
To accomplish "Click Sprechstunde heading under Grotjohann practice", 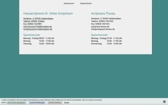I will (31, 35).
